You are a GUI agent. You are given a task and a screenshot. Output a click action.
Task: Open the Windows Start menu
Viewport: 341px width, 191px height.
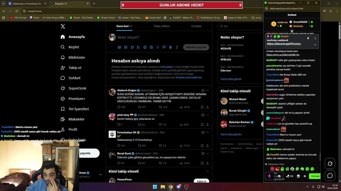tap(155, 187)
